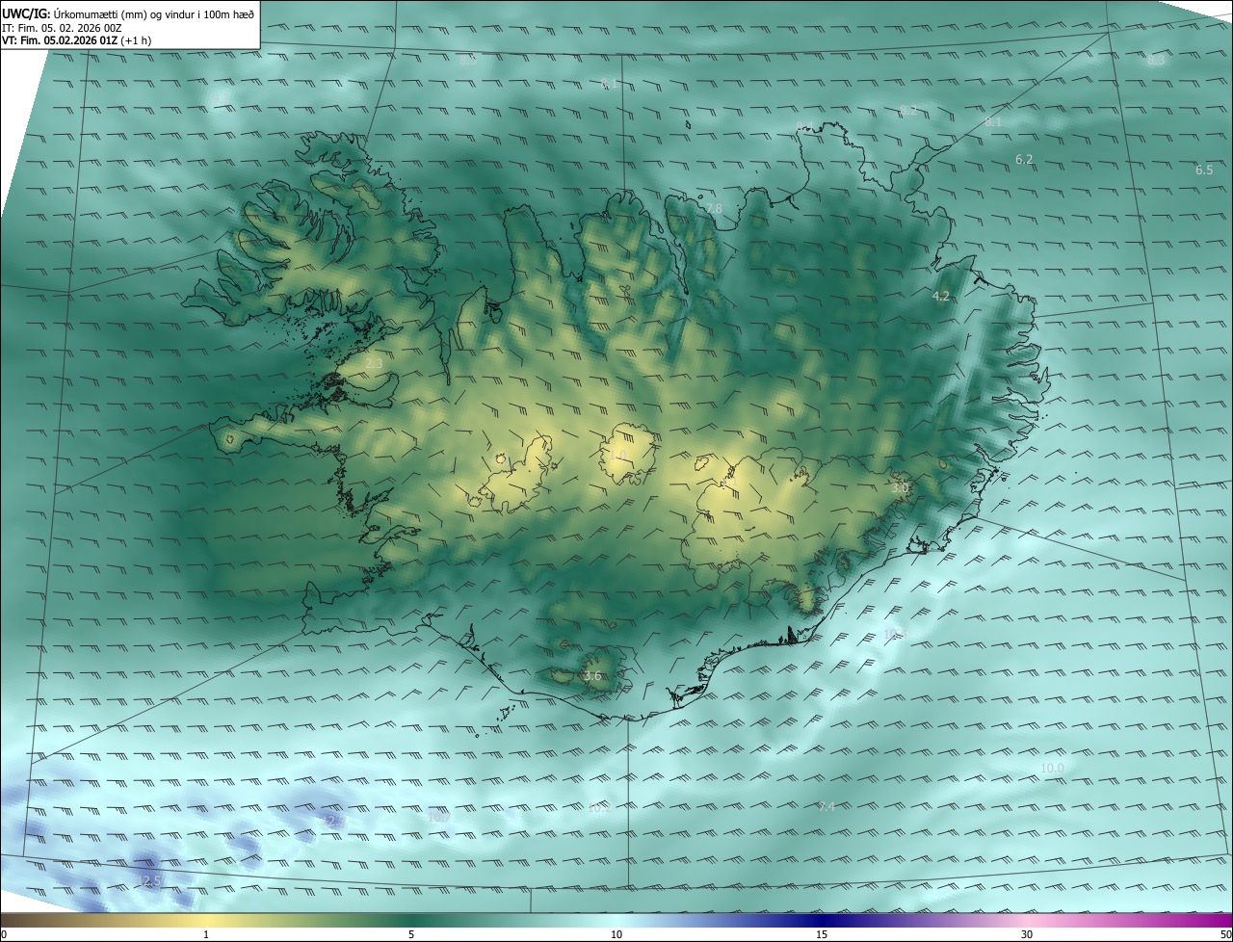Click the 3.0 value on the map
Image resolution: width=1233 pixels, height=942 pixels.
click(900, 488)
